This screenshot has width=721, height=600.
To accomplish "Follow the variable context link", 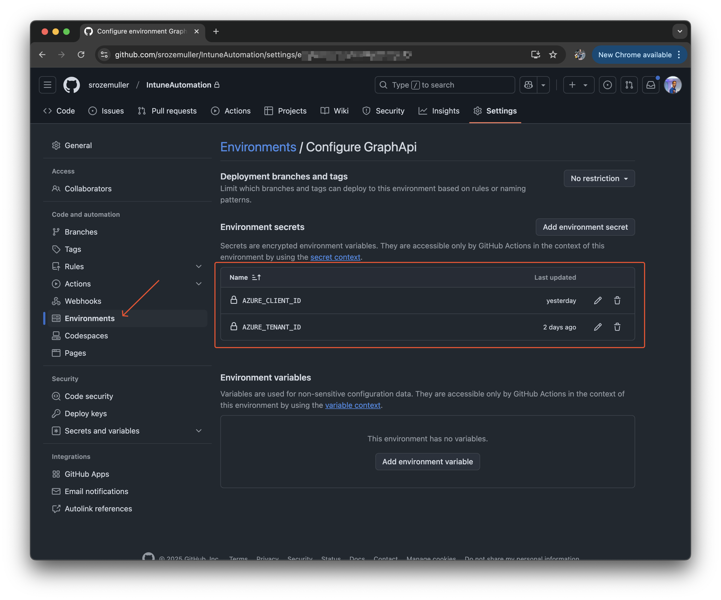I will pyautogui.click(x=353, y=405).
